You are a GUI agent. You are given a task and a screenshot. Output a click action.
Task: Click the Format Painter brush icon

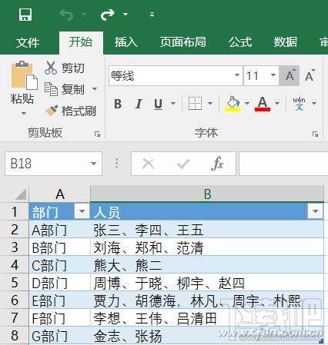[x=52, y=111]
